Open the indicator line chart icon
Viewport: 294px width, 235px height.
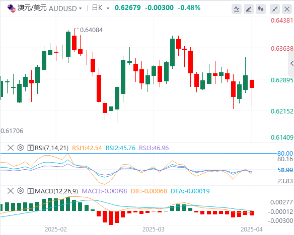(237, 9)
